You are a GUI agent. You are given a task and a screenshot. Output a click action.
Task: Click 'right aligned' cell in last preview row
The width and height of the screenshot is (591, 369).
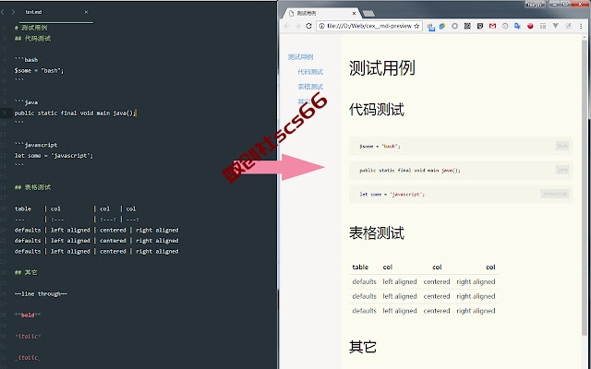click(x=476, y=311)
